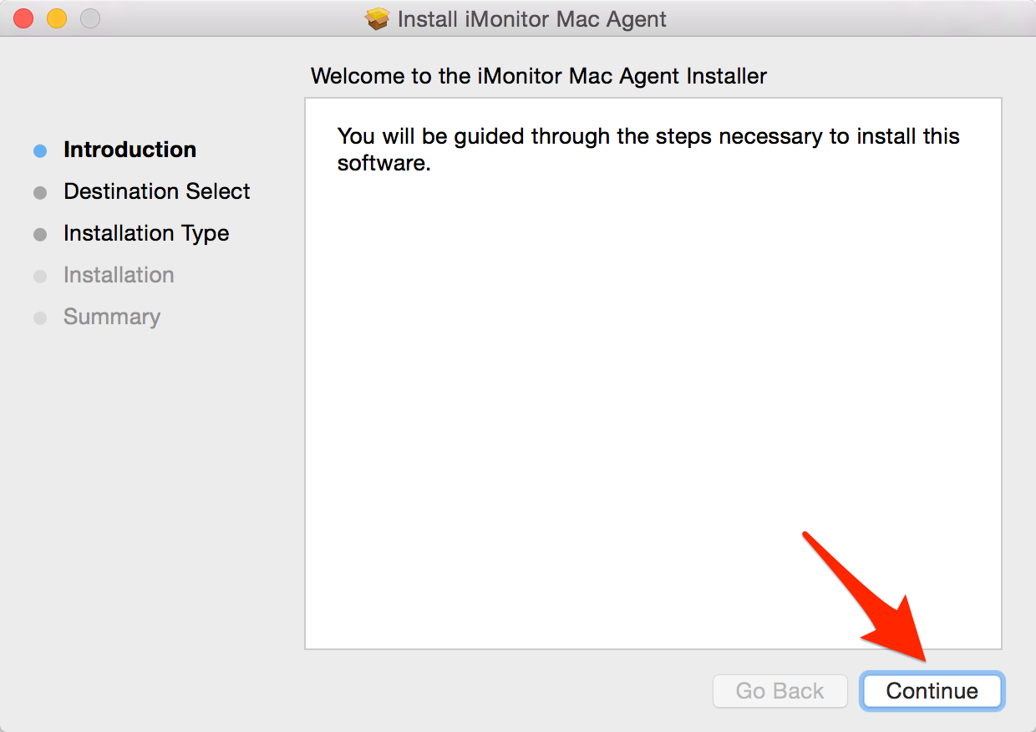Image resolution: width=1036 pixels, height=732 pixels.
Task: Select the Introduction step in sidebar
Action: click(129, 150)
